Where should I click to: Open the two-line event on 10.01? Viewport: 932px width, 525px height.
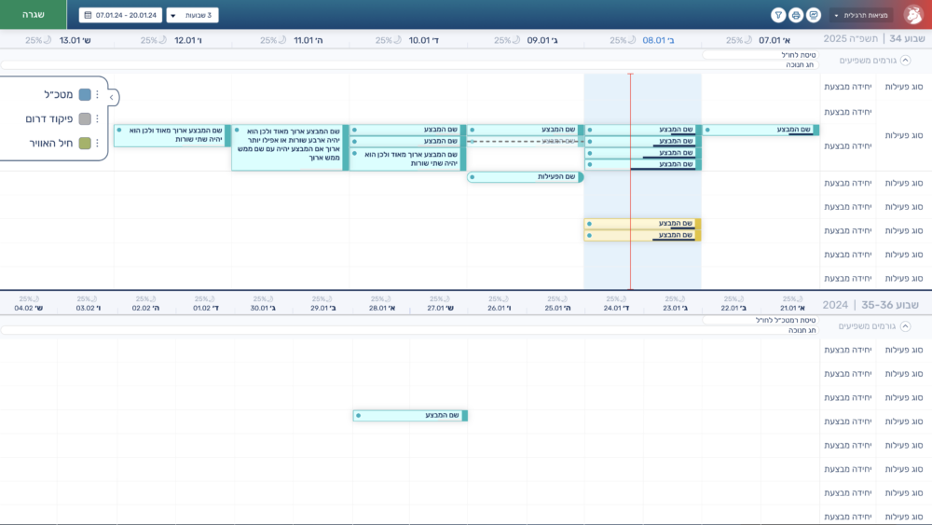tap(408, 159)
